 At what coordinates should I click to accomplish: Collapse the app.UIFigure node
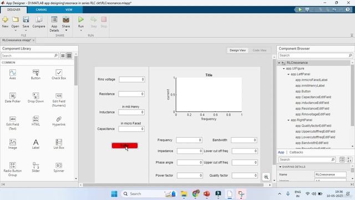(283, 68)
